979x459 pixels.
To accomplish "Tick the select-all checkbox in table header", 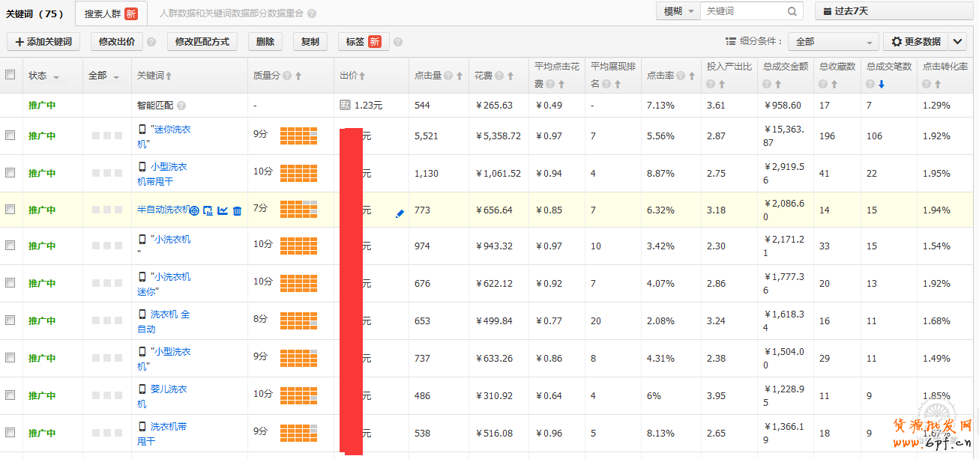I will pyautogui.click(x=10, y=75).
